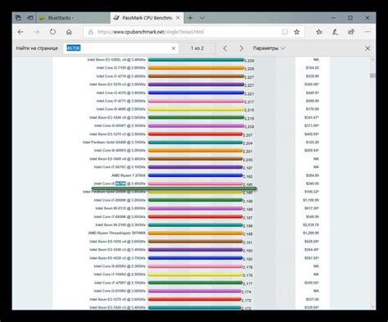Image resolution: width=388 pixels, height=322 pixels.
Task: Select the PassMark CPU Benchmark tab
Action: click(x=147, y=18)
